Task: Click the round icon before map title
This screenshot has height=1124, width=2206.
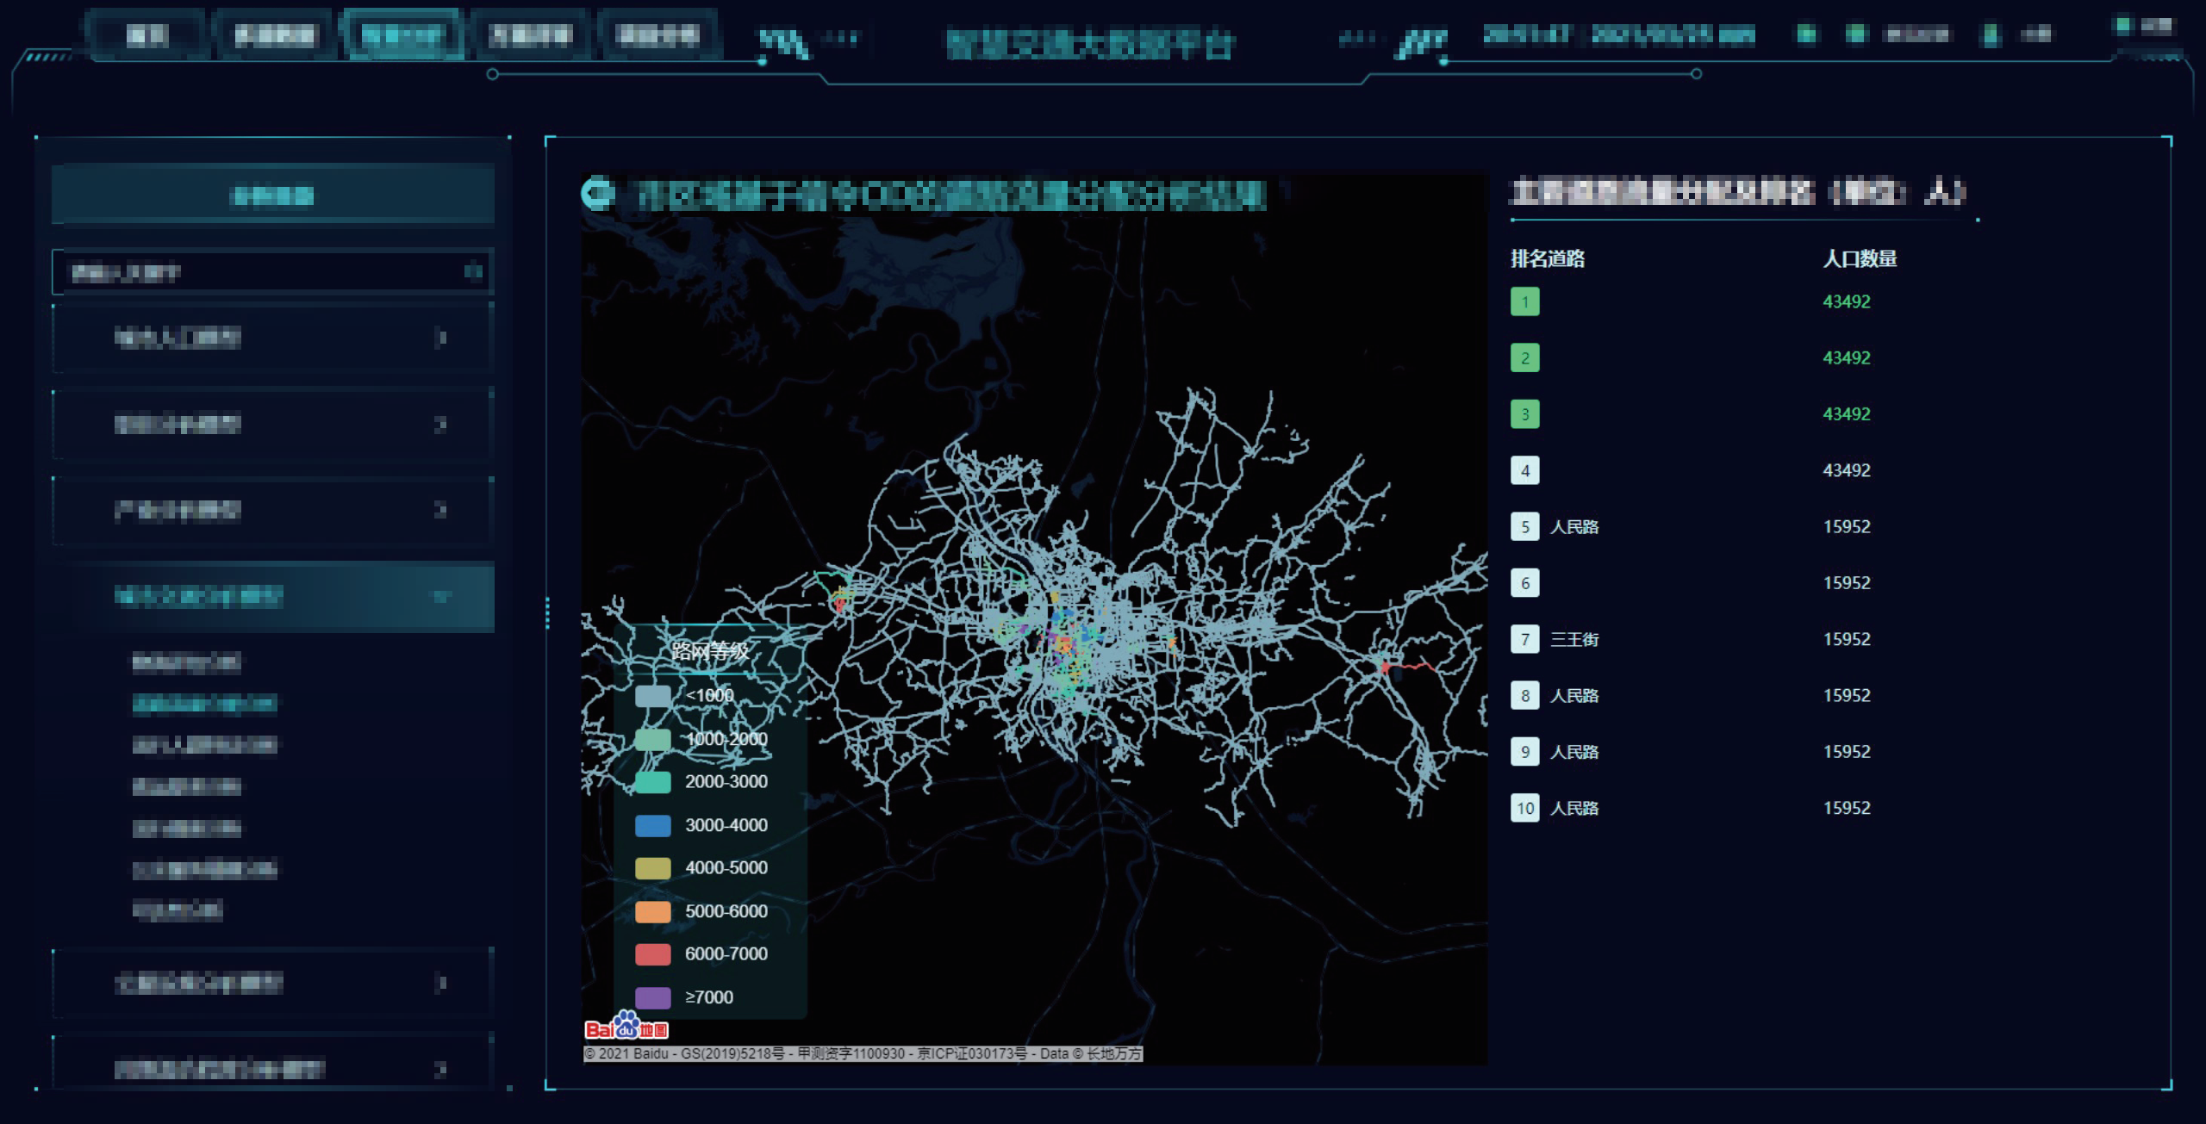Action: point(597,194)
